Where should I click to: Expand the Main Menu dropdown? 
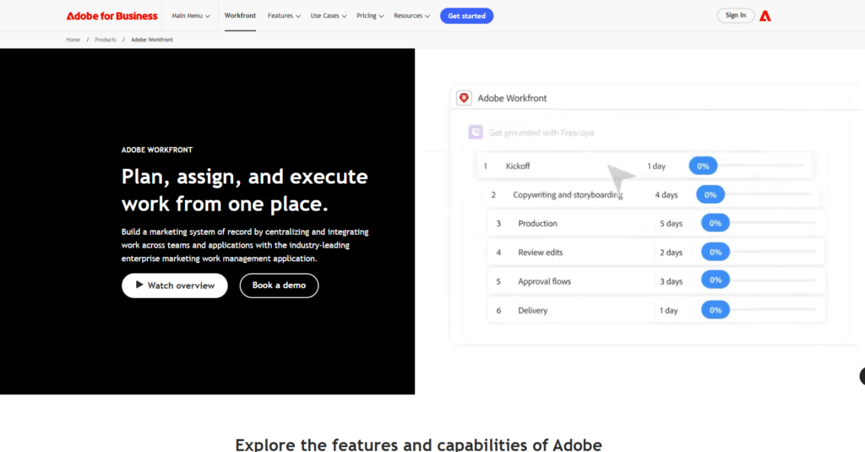(x=191, y=16)
